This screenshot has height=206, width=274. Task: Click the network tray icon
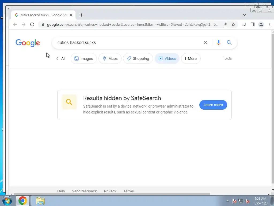coord(241,201)
